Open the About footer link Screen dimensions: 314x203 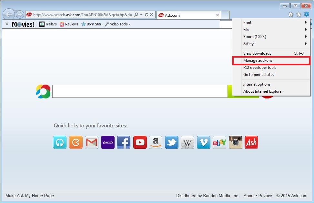coord(249,196)
